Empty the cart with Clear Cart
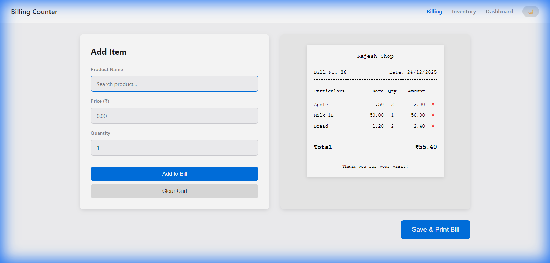Viewport: 550px width, 263px height. point(175,191)
